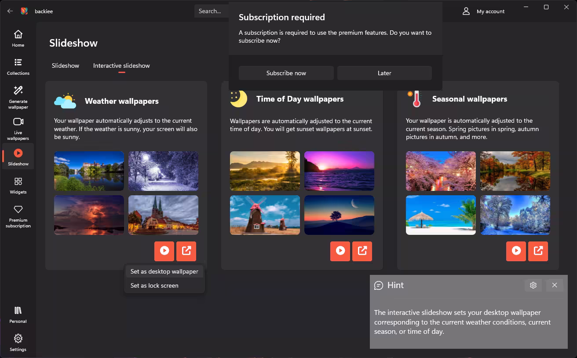Switch to the Slideshow tab
577x358 pixels.
pyautogui.click(x=66, y=66)
